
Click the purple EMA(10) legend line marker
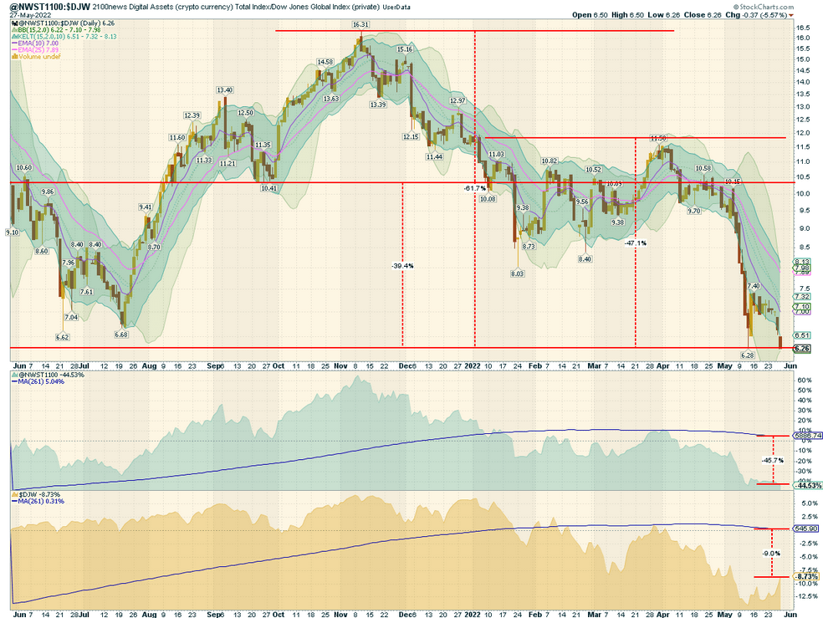(14, 43)
